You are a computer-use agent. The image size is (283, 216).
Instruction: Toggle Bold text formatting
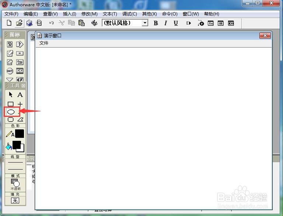tap(156, 23)
